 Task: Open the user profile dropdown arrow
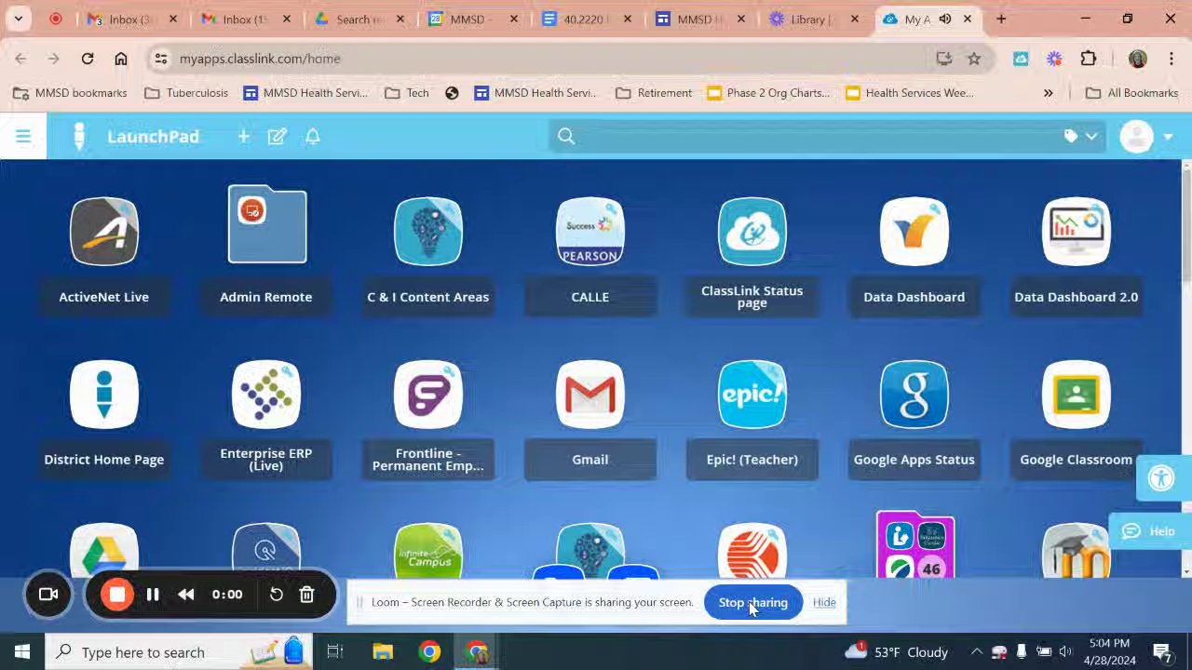[x=1168, y=138]
